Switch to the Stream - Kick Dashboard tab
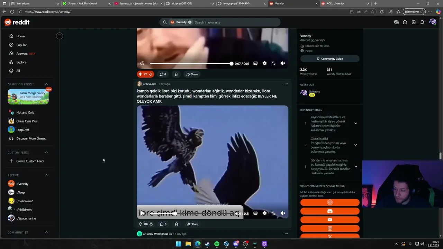The width and height of the screenshot is (443, 249). (87, 3)
